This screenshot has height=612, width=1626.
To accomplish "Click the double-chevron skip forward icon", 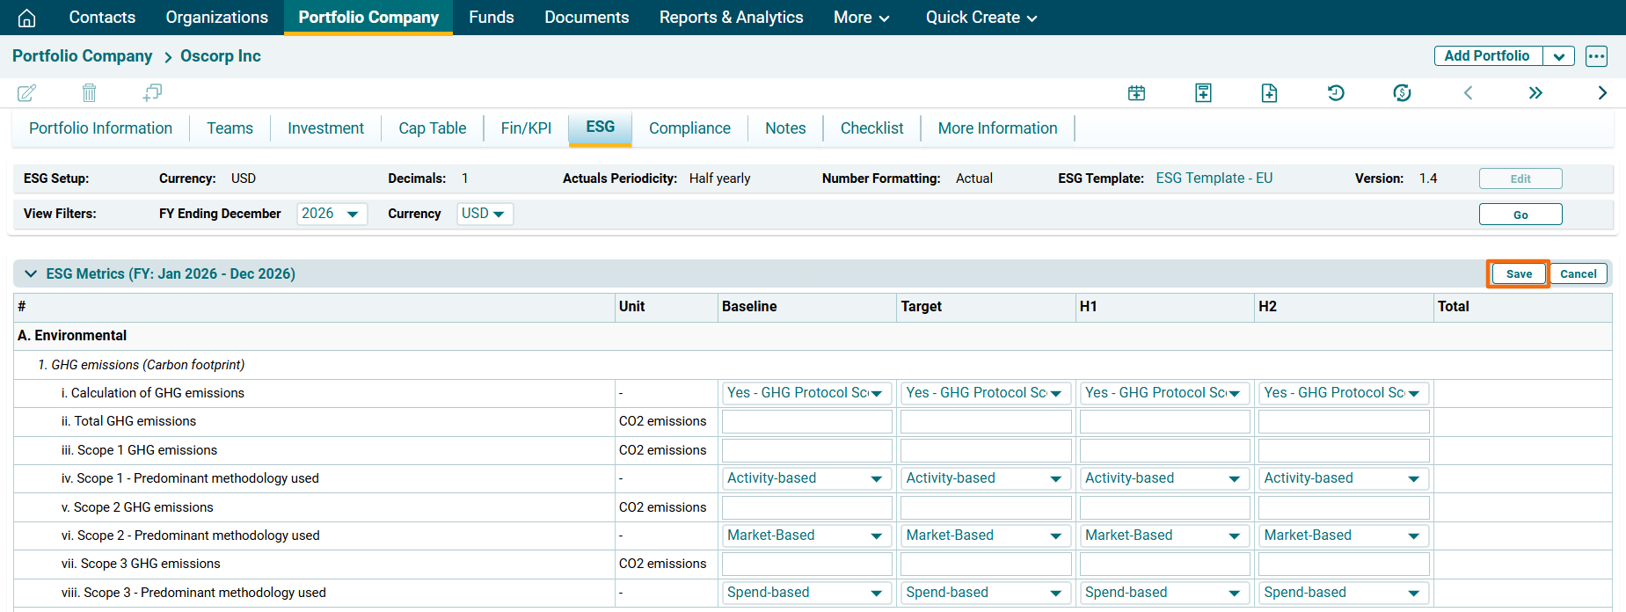I will 1535,93.
